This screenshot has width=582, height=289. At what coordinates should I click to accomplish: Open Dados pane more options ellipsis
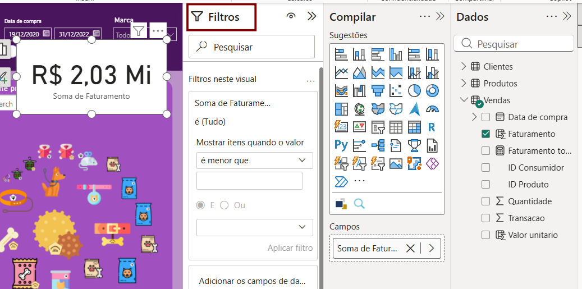pyautogui.click(x=552, y=16)
